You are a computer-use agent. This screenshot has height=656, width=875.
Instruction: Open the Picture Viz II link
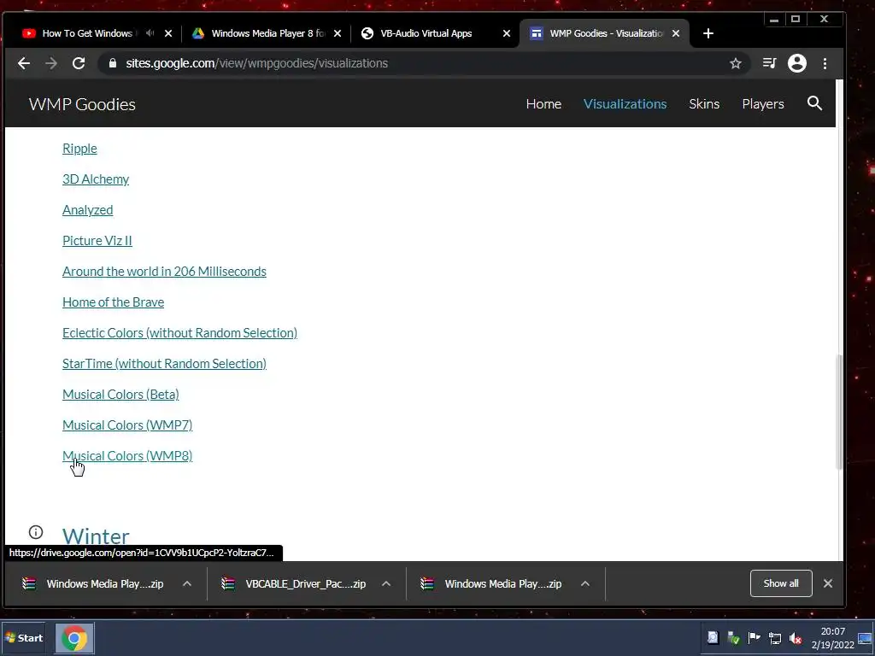coord(97,240)
